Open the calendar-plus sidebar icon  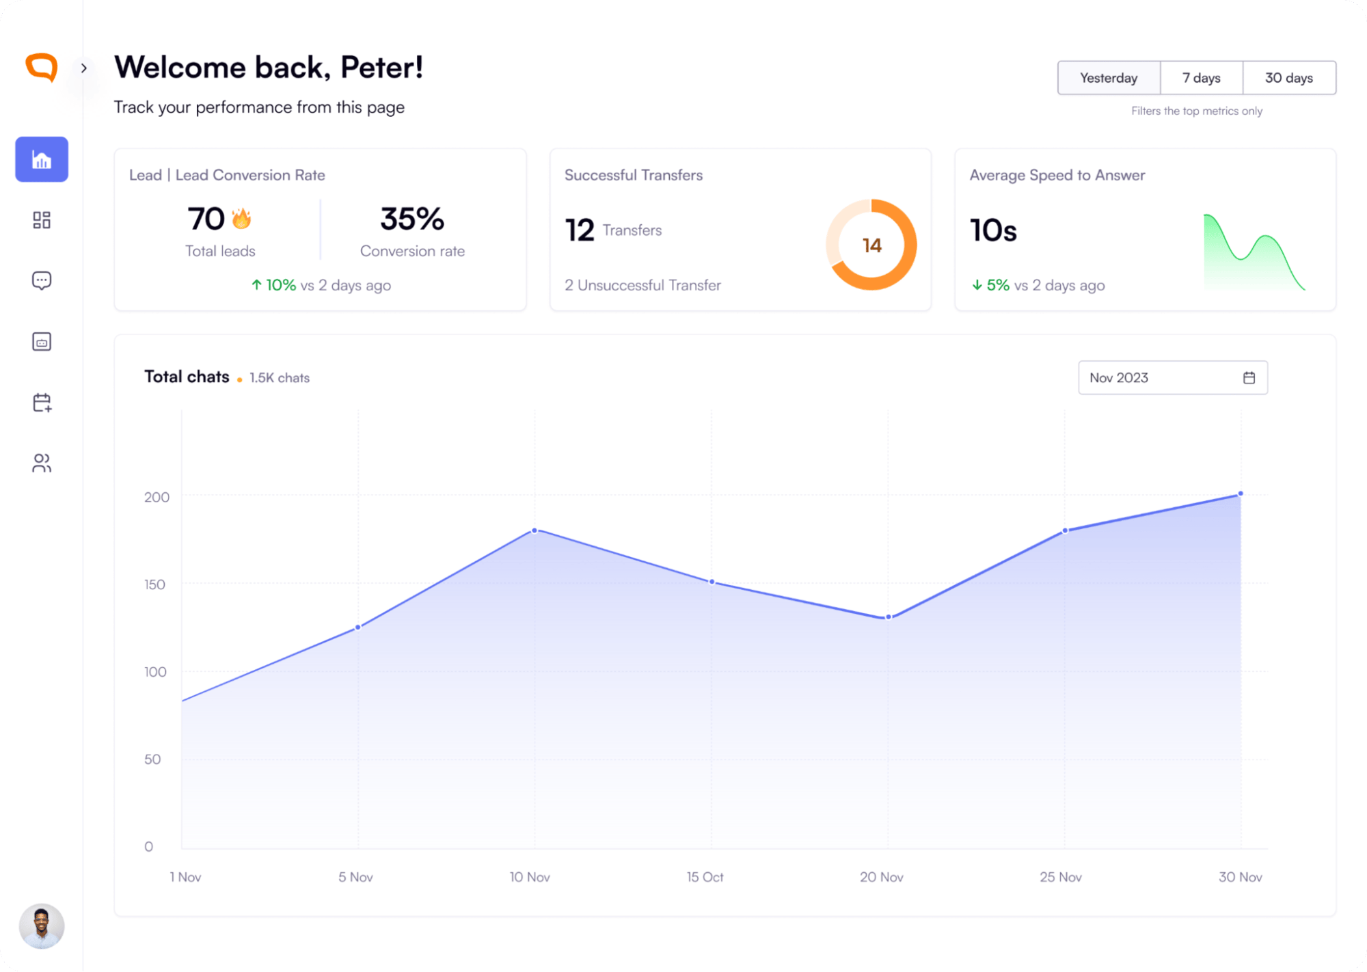pyautogui.click(x=42, y=403)
